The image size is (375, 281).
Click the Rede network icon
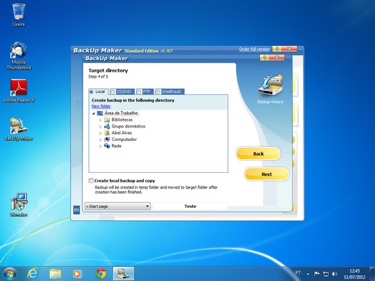[x=107, y=146]
